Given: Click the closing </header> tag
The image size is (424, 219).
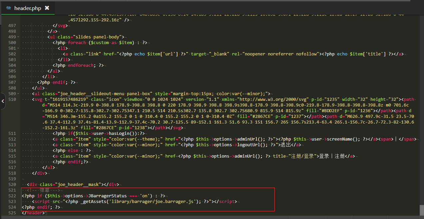Looking at the screenshot, I should (33, 213).
